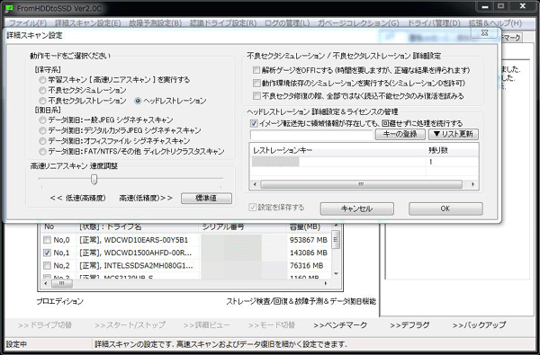Select 学習スキャン 高速リニアスキャン radio option
Image resolution: width=540 pixels, height=355 pixels.
pos(42,80)
